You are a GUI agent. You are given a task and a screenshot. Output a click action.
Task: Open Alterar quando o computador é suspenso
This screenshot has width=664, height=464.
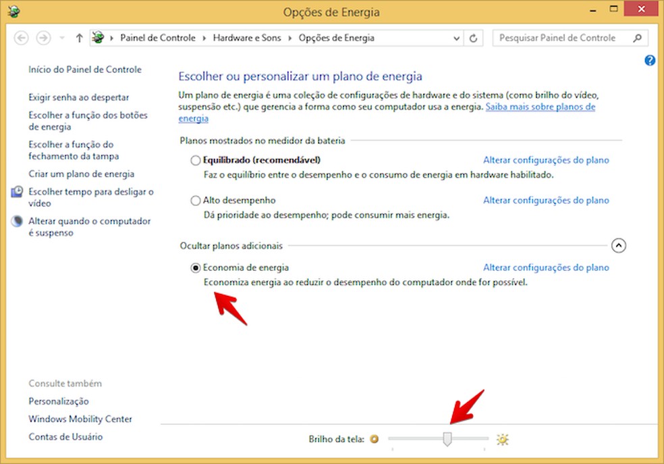coord(89,227)
